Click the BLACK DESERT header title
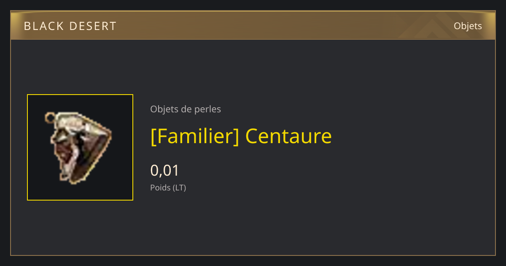 [70, 26]
